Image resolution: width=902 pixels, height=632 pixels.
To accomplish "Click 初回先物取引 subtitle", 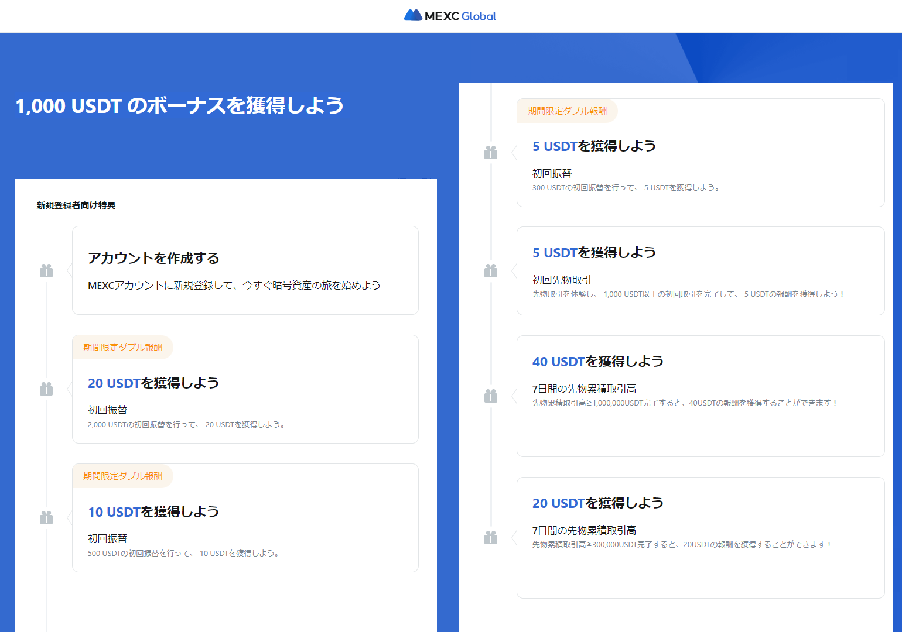I will point(562,280).
